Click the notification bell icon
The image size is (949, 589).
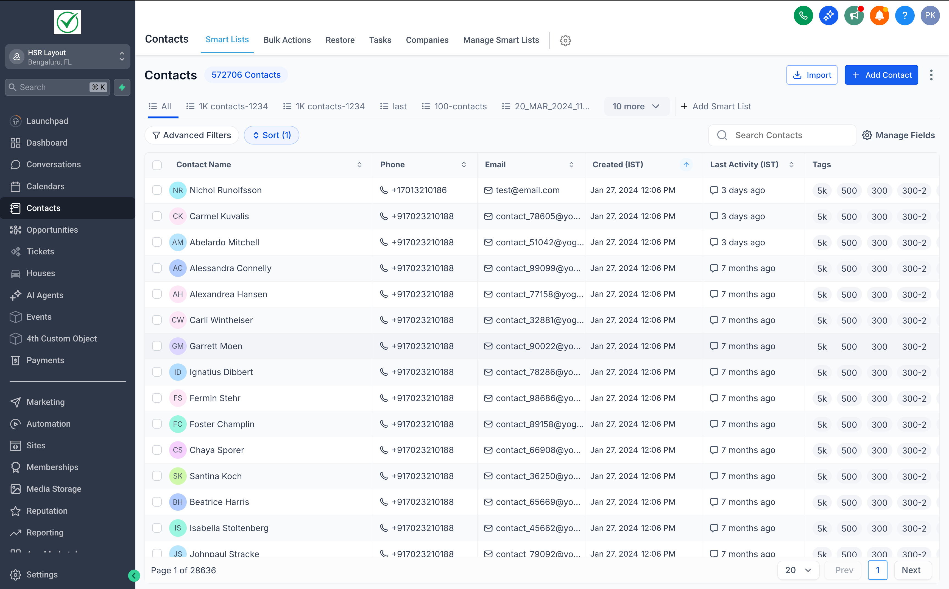(x=879, y=15)
